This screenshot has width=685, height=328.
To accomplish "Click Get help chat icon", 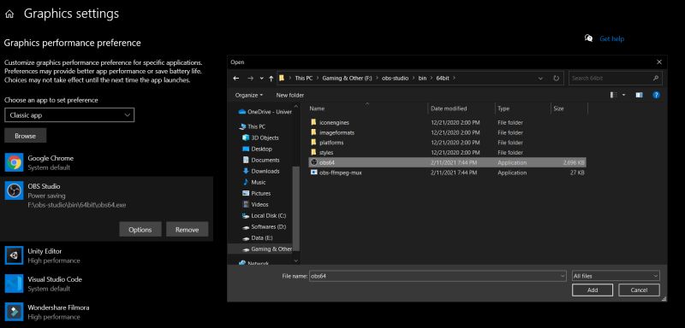I will [x=588, y=38].
